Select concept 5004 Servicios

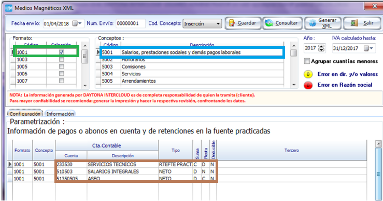coord(192,74)
